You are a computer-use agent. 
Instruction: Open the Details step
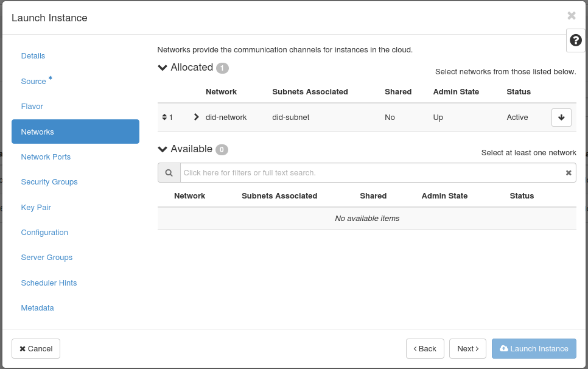tap(33, 56)
